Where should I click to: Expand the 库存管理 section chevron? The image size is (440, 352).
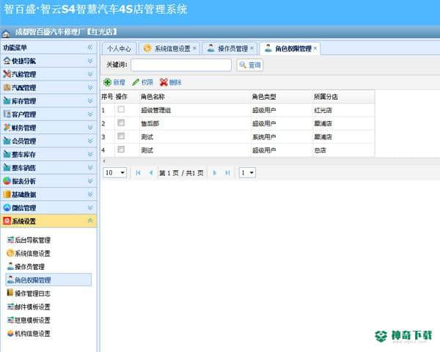[x=90, y=100]
